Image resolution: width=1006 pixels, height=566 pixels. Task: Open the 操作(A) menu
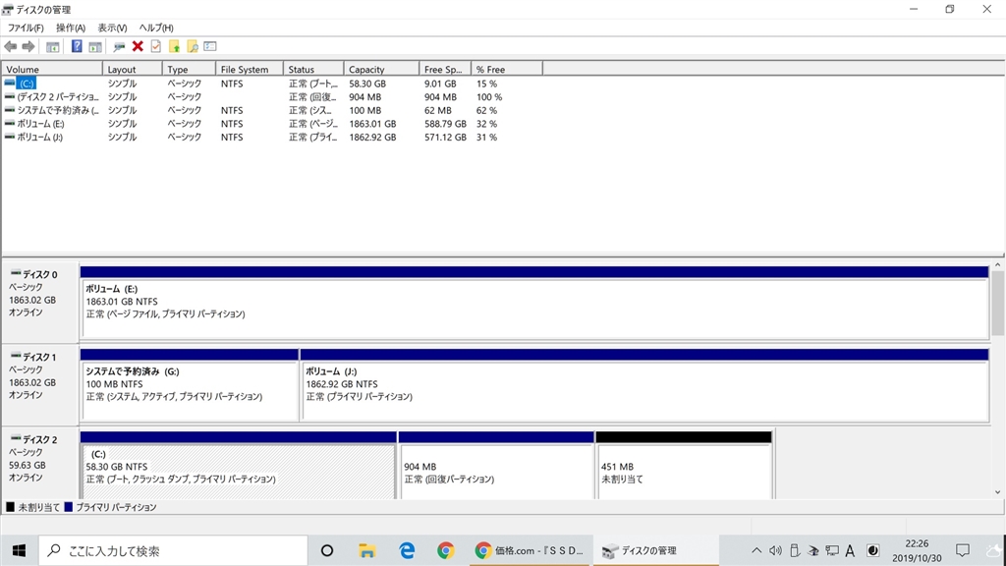(71, 28)
